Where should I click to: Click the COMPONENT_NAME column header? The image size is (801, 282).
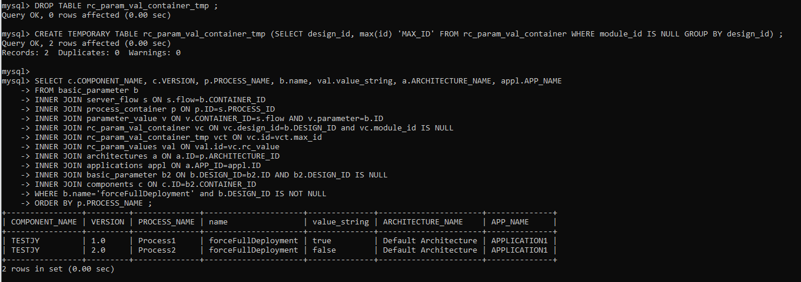[x=44, y=222]
